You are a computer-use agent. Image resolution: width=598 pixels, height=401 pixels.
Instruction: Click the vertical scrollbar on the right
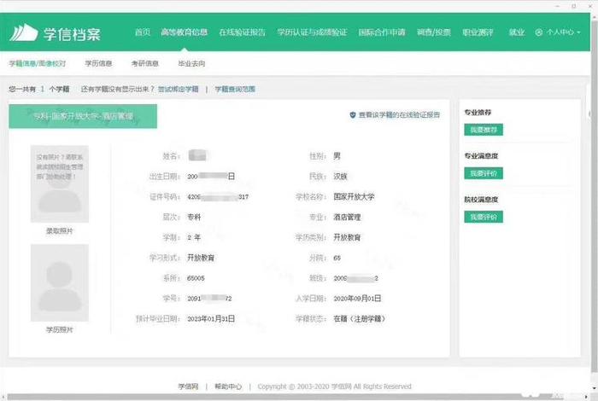click(x=595, y=198)
